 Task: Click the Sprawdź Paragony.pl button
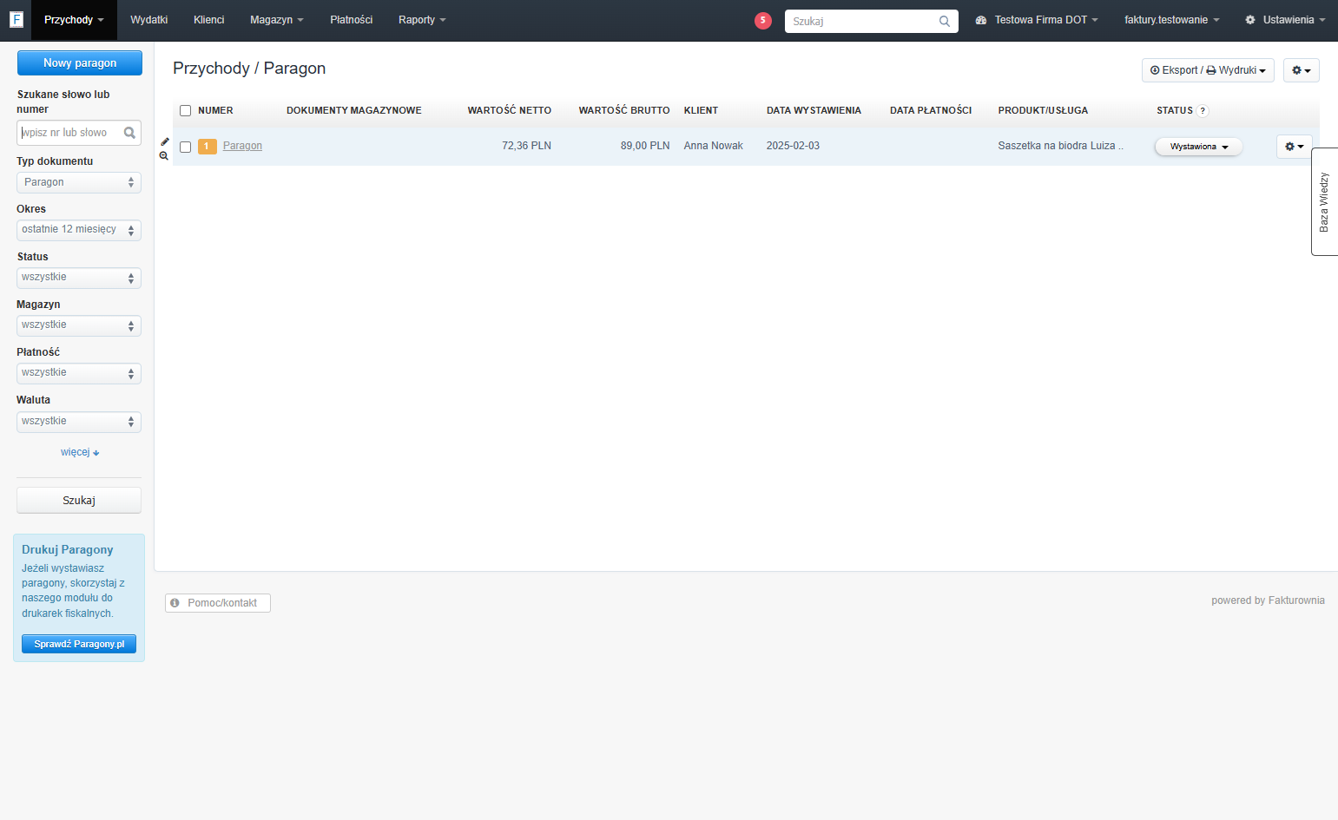tap(79, 644)
